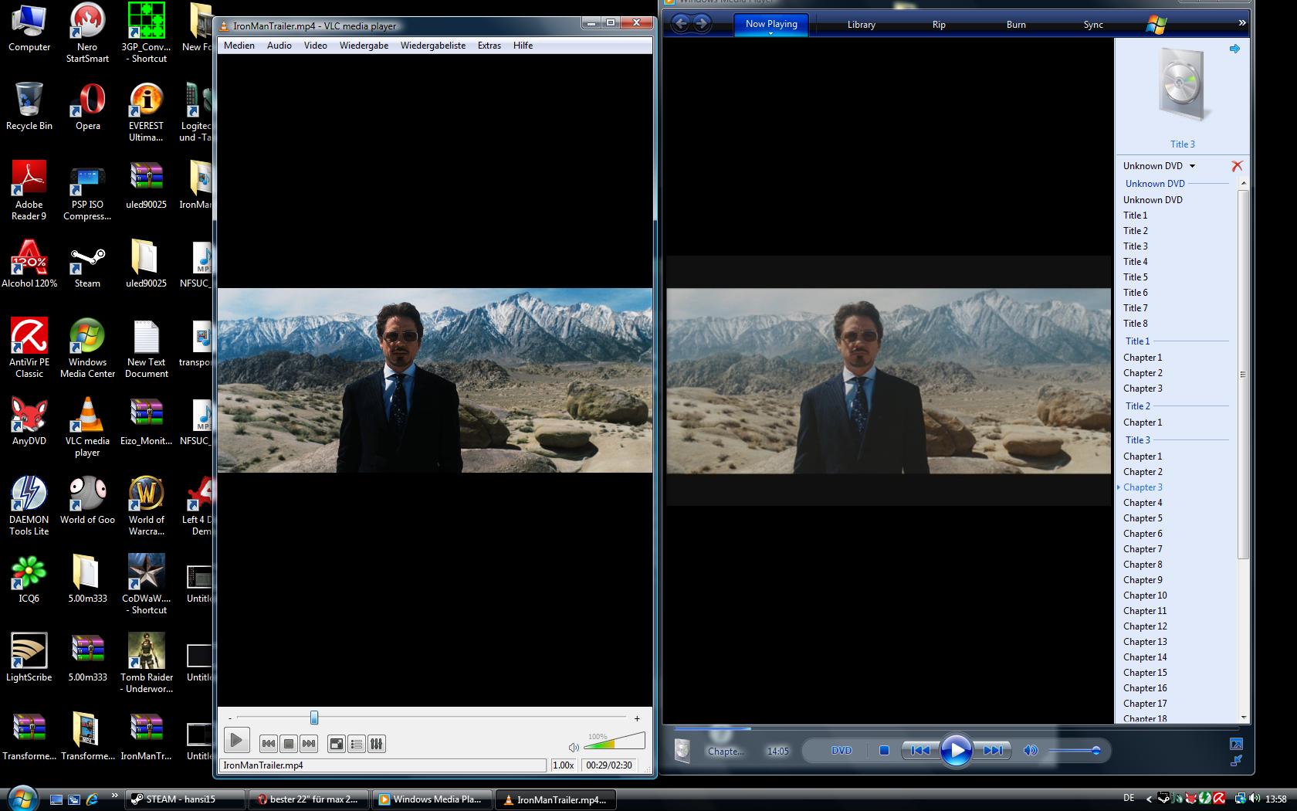Click STEAM - hansi15 taskbar button
Screen dimensions: 1297x811
[185, 799]
